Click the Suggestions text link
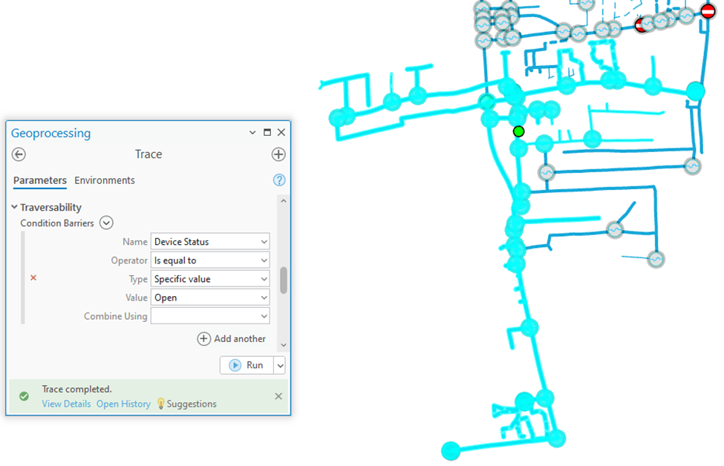This screenshot has height=466, width=724. tap(192, 404)
